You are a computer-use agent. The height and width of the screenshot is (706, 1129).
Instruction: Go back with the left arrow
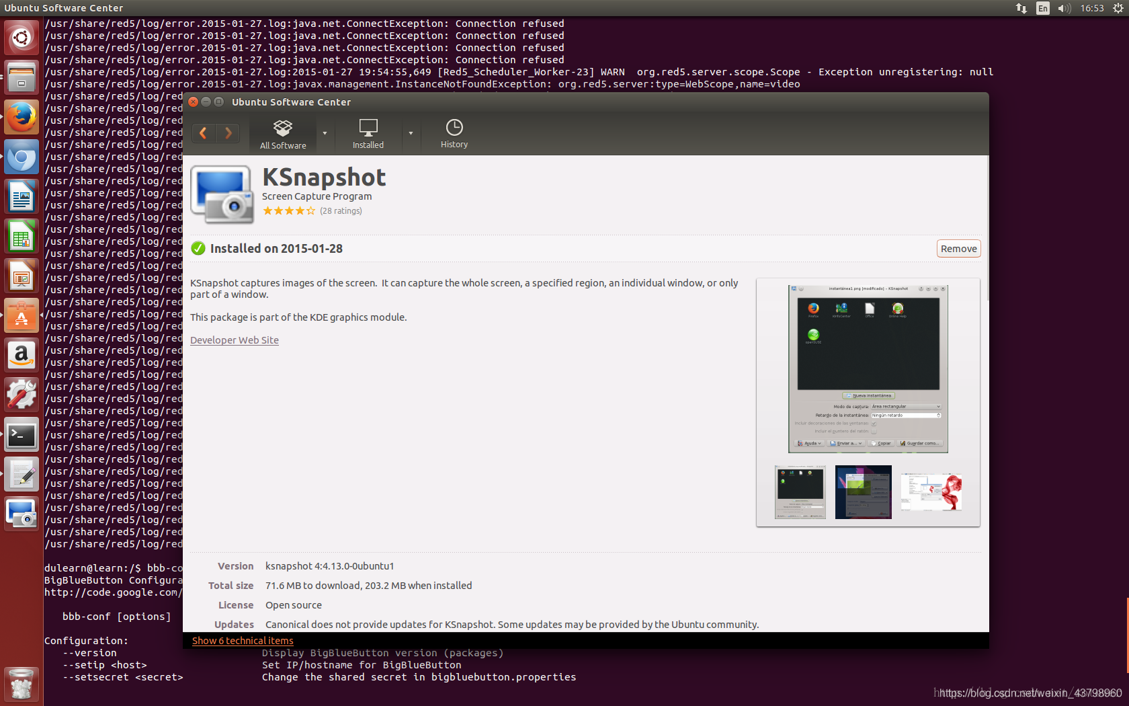click(204, 133)
